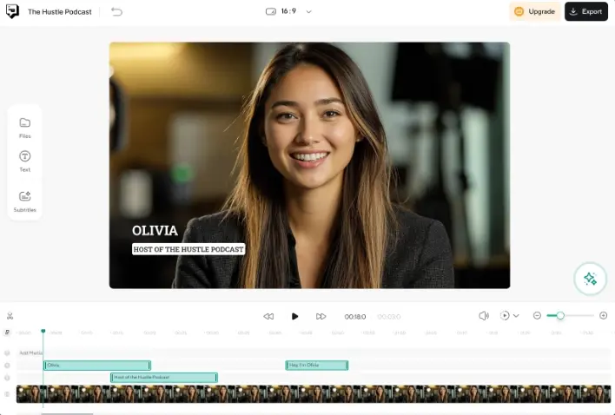Click the Add Media track label
This screenshot has width=615, height=415.
click(30, 352)
